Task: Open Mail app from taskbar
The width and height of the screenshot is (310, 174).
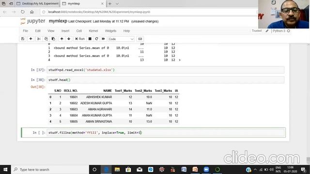Action: coord(139,170)
